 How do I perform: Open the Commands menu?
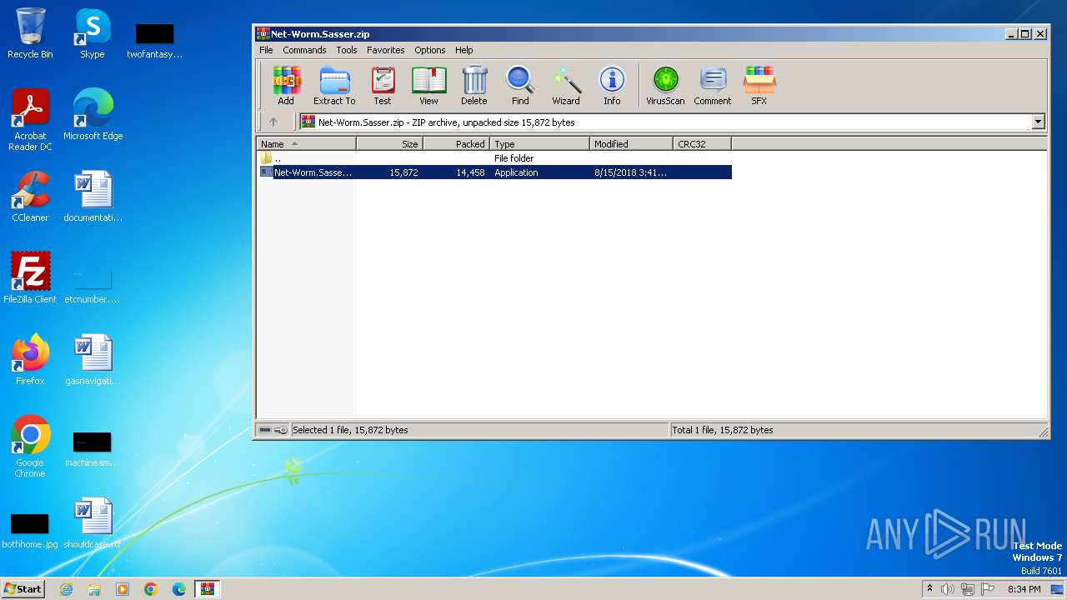pos(304,50)
